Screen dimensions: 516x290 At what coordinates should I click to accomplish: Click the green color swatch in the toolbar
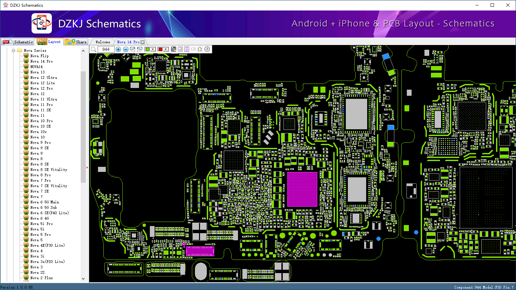coord(147,49)
